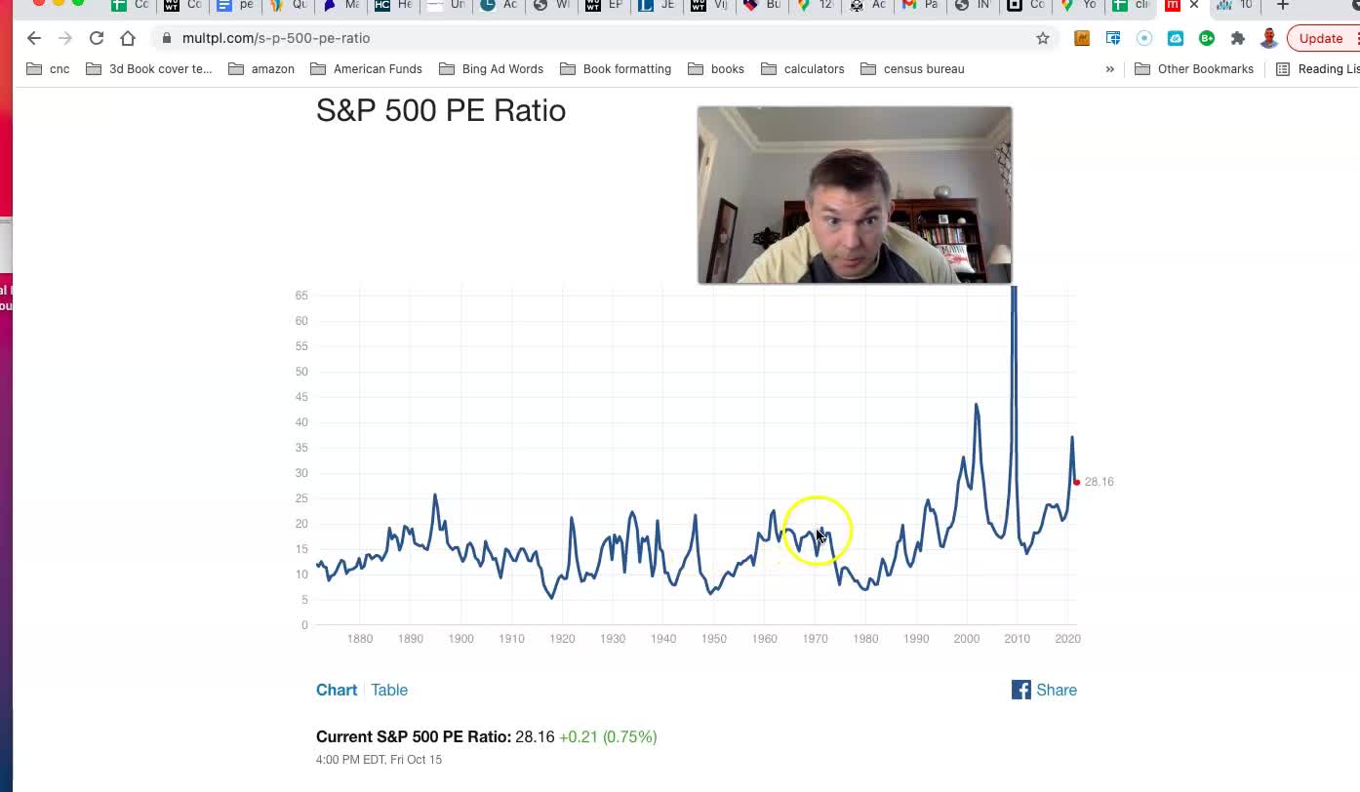
Task: Switch to the 'Bu' tab
Action: pyautogui.click(x=762, y=5)
